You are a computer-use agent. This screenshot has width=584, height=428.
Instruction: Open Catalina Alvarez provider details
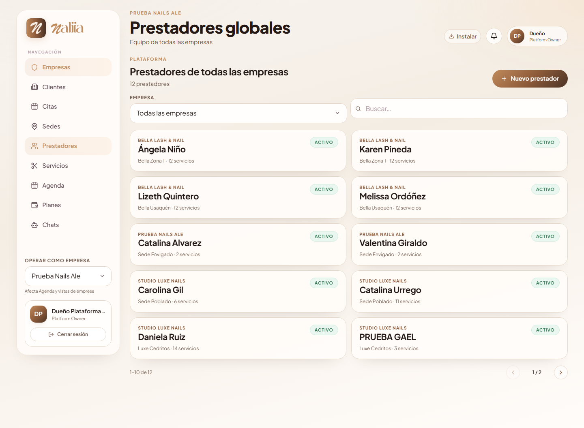[238, 244]
